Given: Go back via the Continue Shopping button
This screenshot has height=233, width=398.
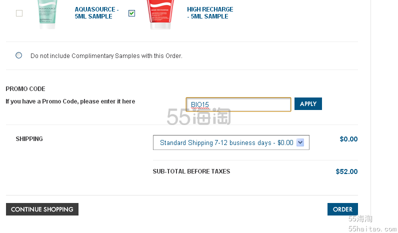Looking at the screenshot, I should pyautogui.click(x=42, y=209).
